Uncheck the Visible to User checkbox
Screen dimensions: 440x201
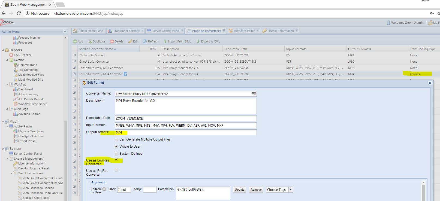(x=116, y=147)
